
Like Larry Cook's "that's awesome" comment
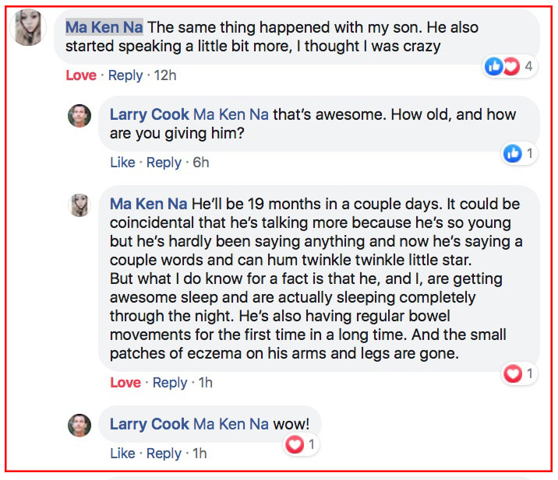point(122,163)
